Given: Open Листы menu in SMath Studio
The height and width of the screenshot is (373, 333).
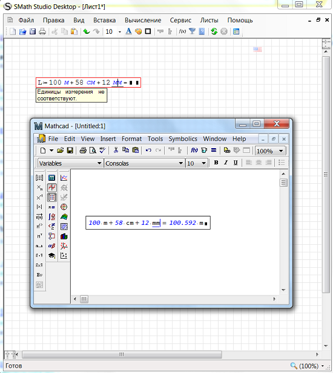Looking at the screenshot, I should (209, 20).
